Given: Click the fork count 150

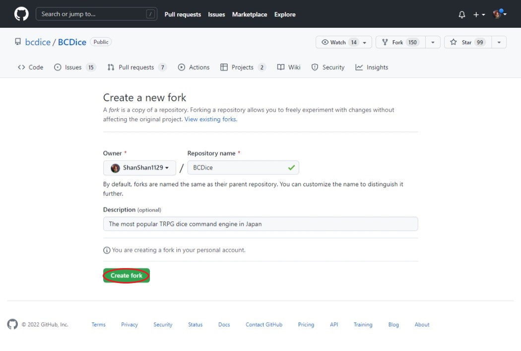Looking at the screenshot, I should pos(412,42).
